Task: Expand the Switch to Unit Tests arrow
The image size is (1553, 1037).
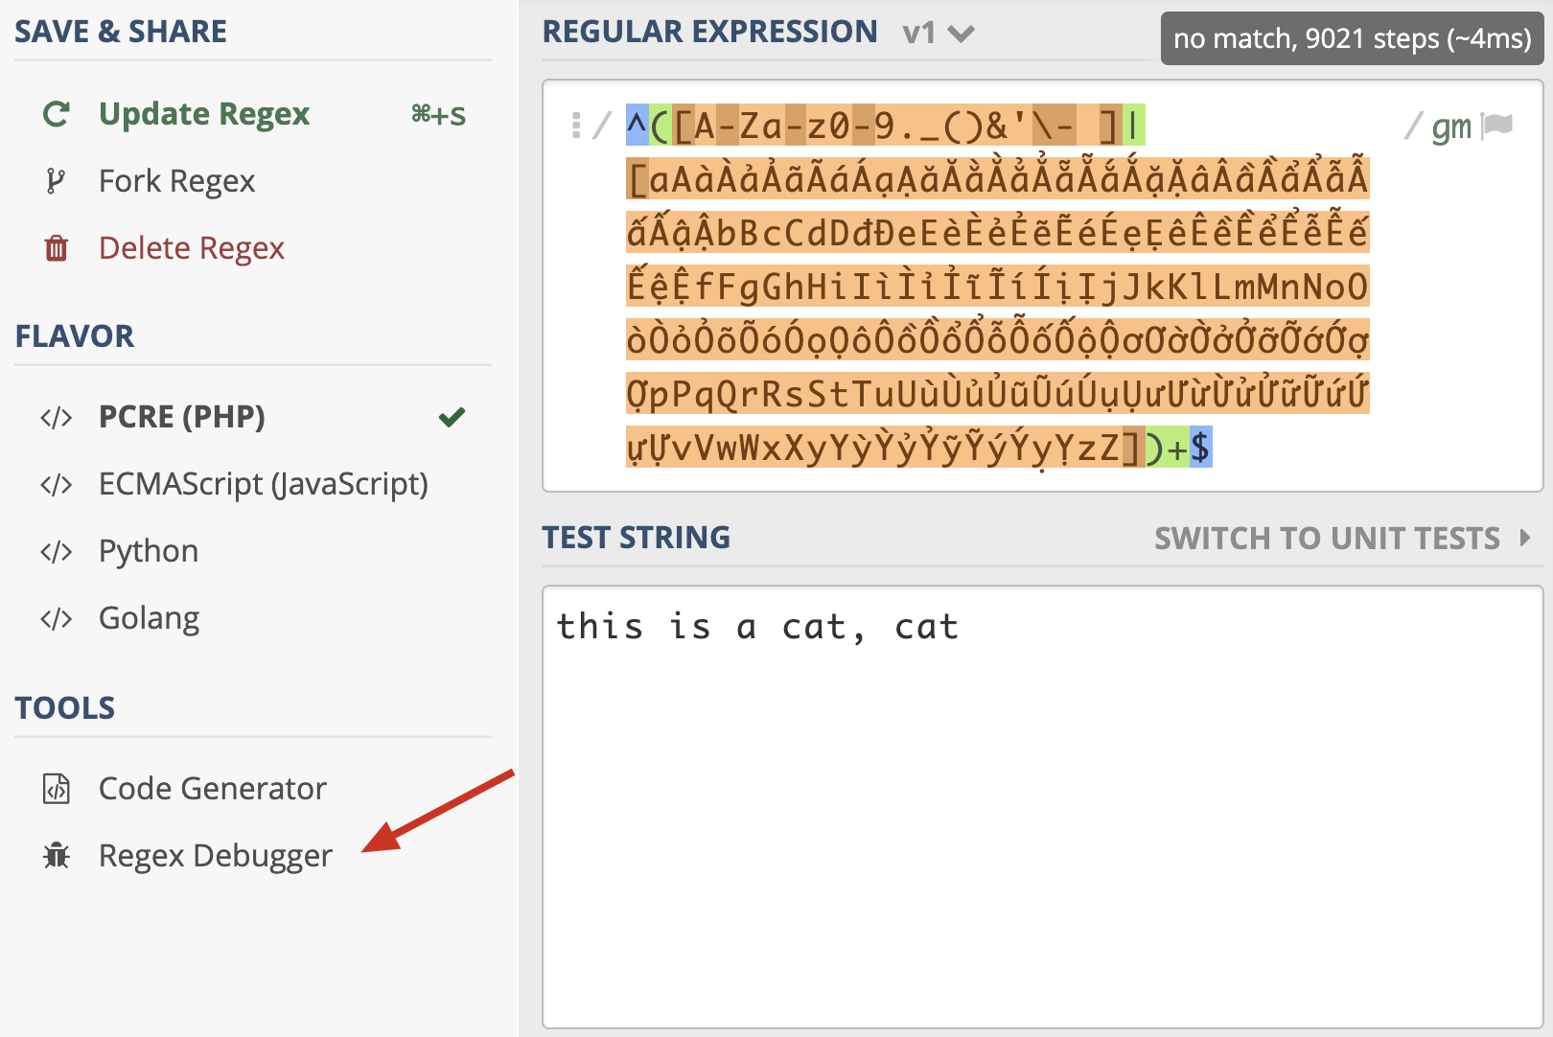Action: (x=1525, y=538)
